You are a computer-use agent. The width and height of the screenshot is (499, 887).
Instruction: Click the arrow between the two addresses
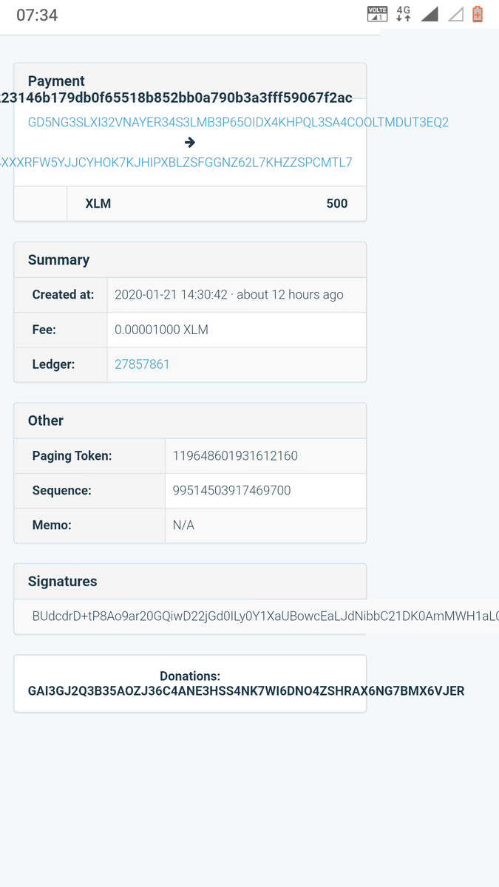[190, 142]
